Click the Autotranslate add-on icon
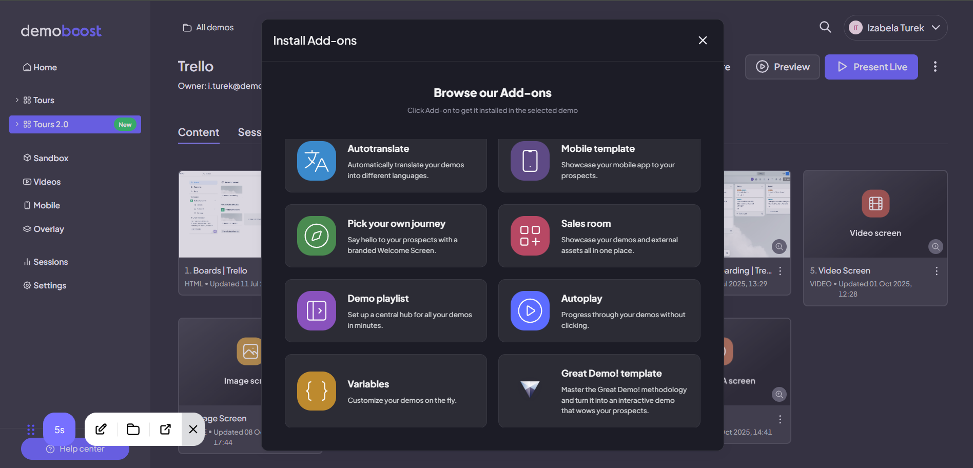The height and width of the screenshot is (468, 973). click(x=317, y=161)
